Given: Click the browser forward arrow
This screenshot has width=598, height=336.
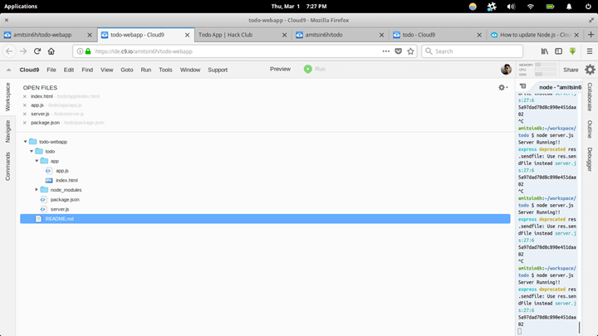Looking at the screenshot, I should pyautogui.click(x=23, y=51).
